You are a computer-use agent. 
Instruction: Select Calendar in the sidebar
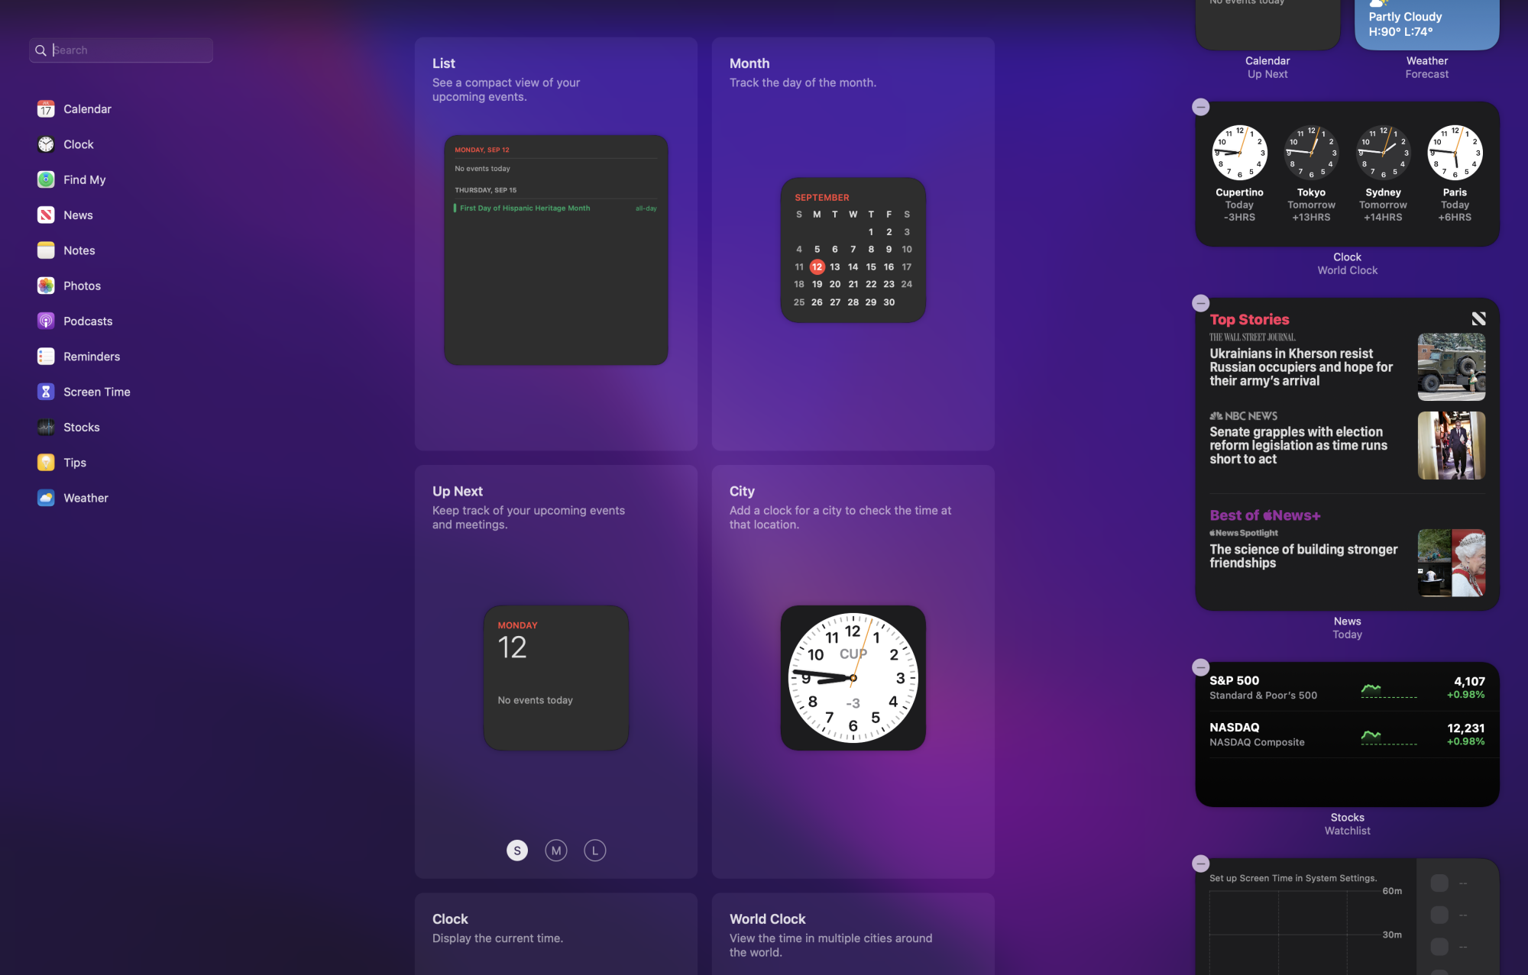[87, 109]
